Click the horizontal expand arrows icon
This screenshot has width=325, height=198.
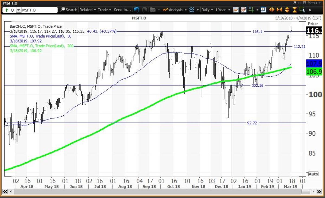[271, 10]
